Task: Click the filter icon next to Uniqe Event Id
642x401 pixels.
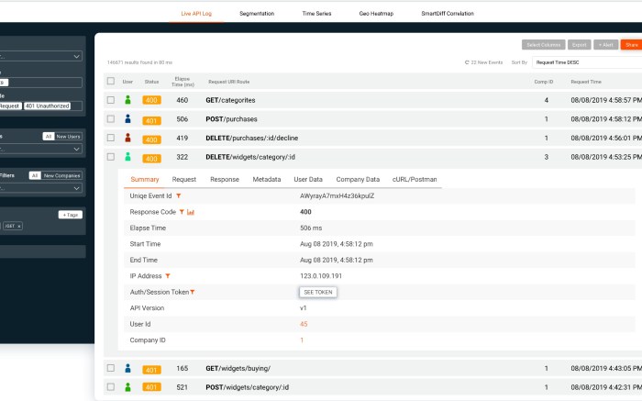Action: click(x=178, y=195)
